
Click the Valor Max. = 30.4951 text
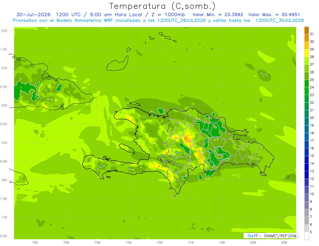pyautogui.click(x=274, y=15)
